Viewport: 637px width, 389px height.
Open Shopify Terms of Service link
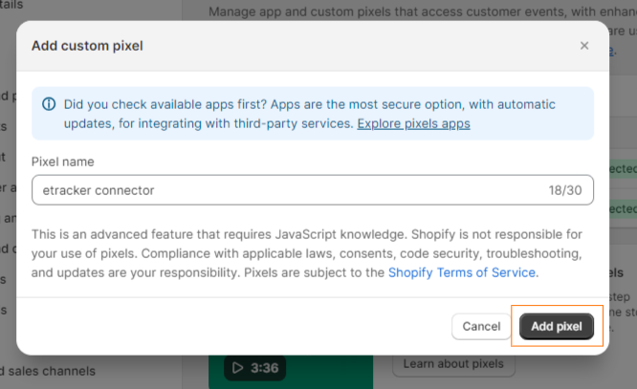coord(462,272)
